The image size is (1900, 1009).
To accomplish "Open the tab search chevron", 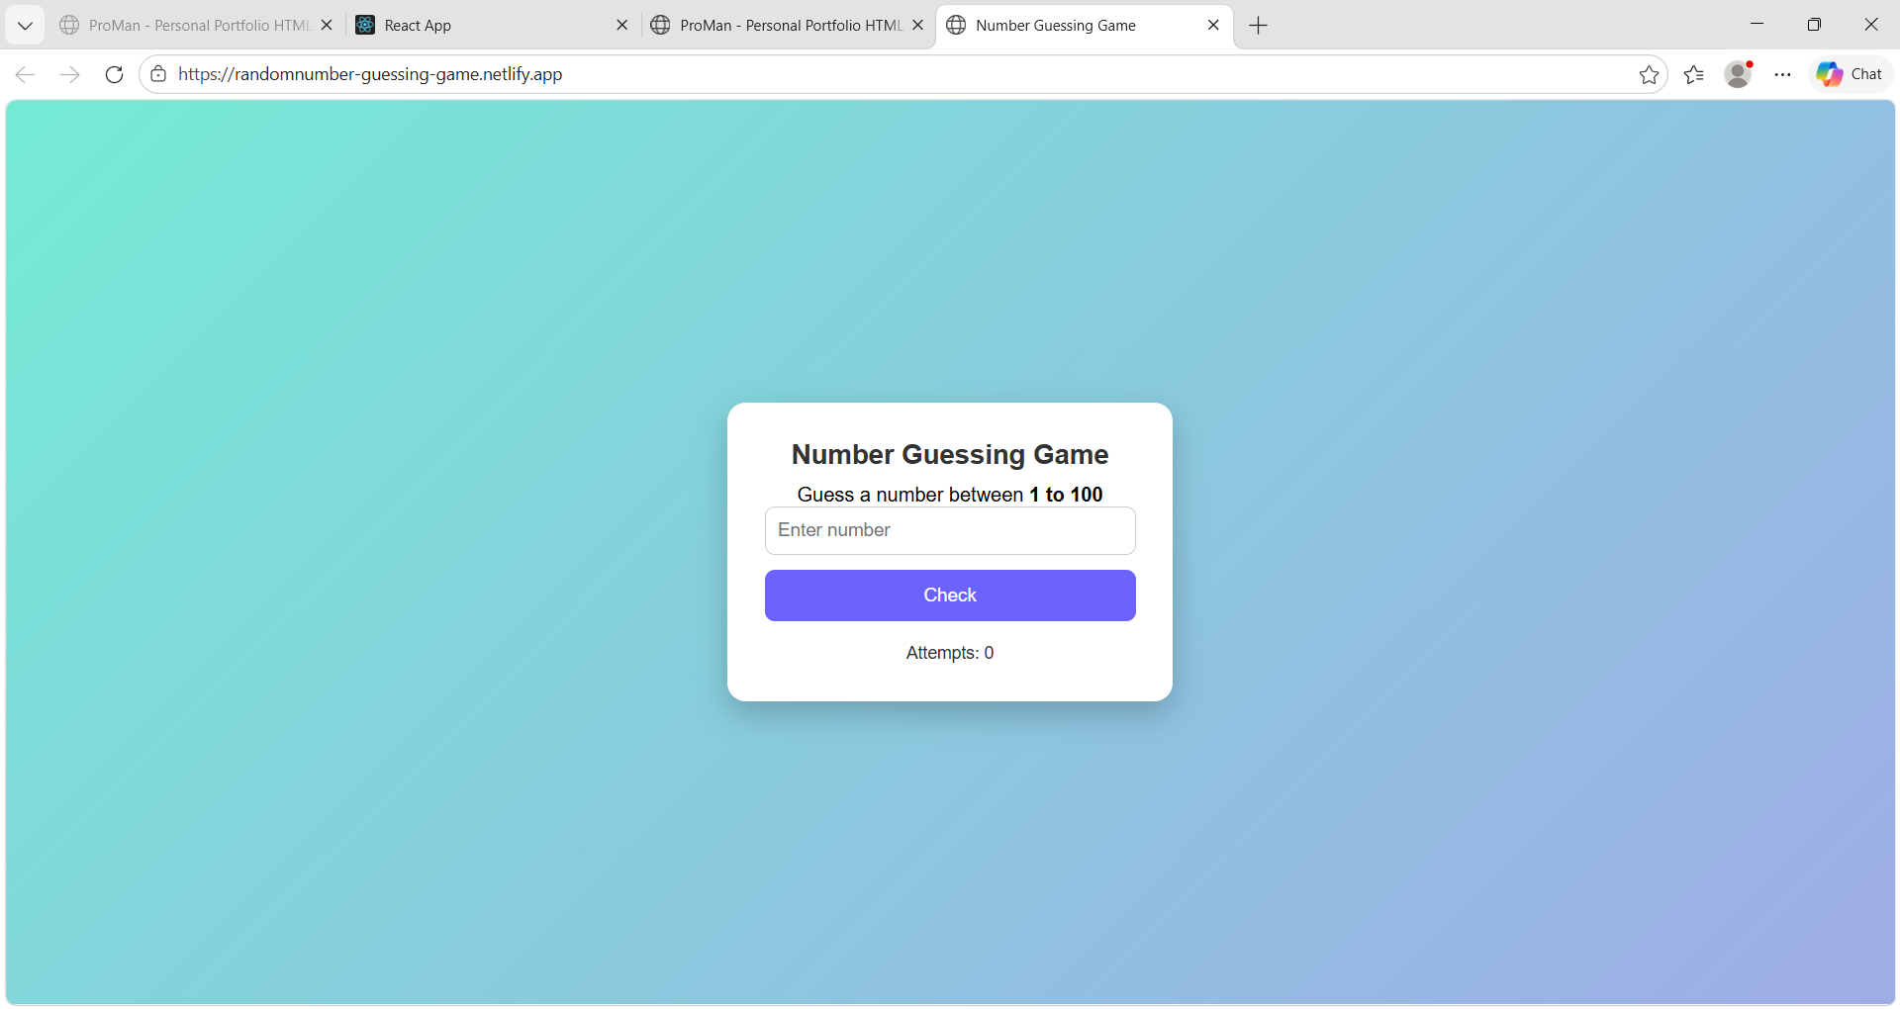I will point(25,25).
